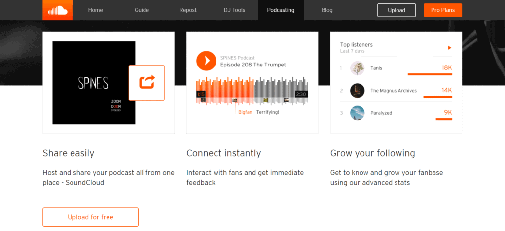Click the Upload for free button
Viewport: 505px width, 231px height.
[91, 217]
